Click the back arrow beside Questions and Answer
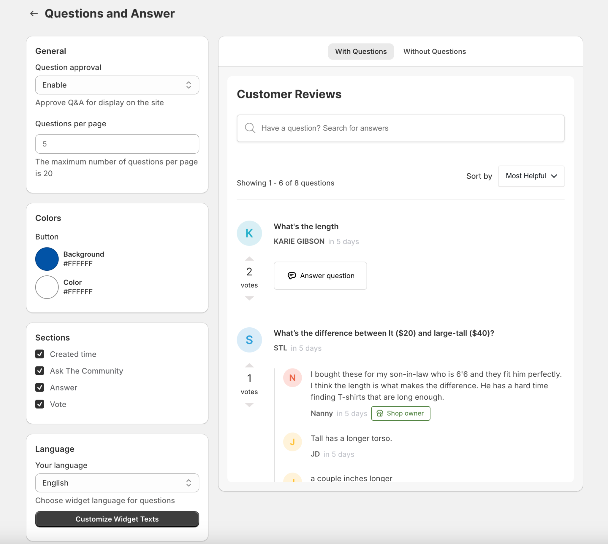This screenshot has width=608, height=544. [x=34, y=13]
